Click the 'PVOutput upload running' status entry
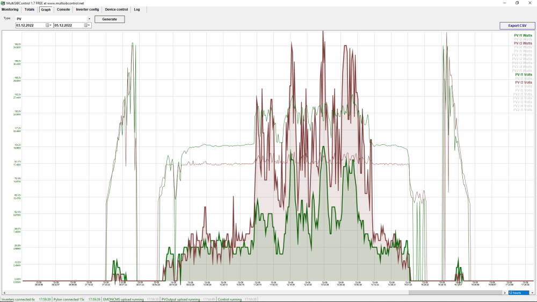Screen dimensions: 537x302 click(x=180, y=300)
